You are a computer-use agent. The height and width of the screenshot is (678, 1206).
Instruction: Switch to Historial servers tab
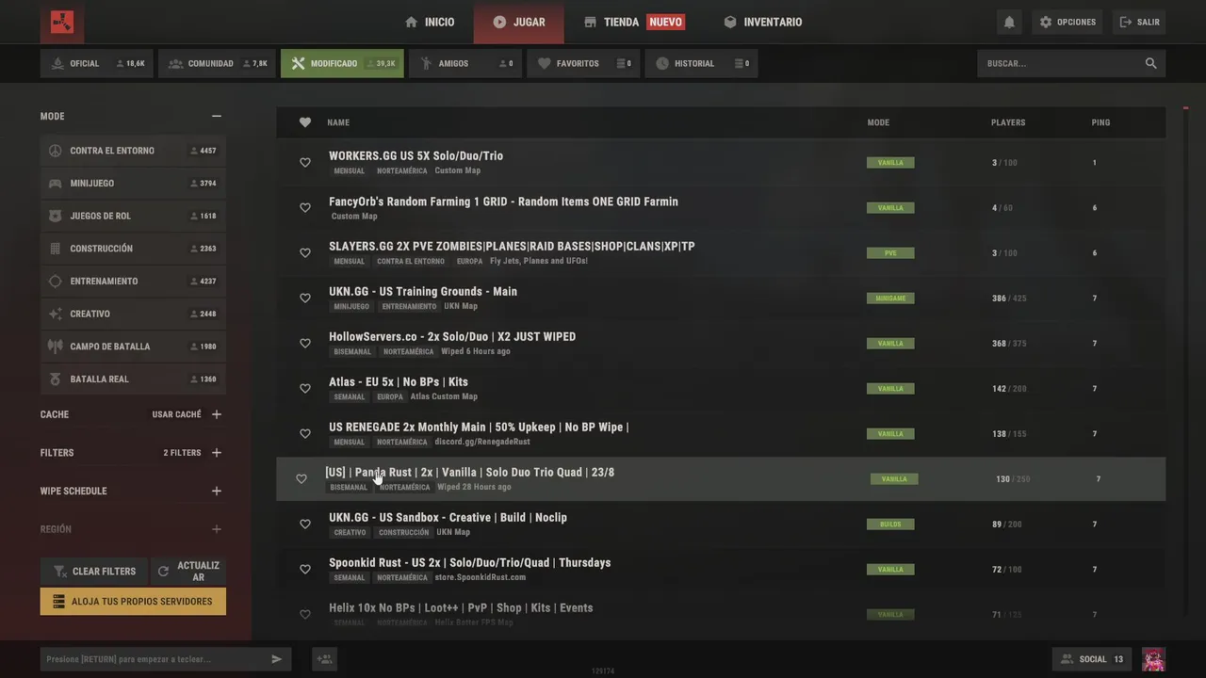point(702,63)
